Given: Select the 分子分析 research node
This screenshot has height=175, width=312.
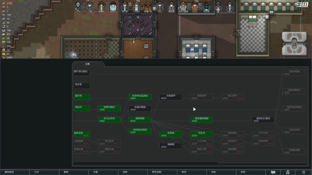Looking at the screenshot, I should click(263, 134).
